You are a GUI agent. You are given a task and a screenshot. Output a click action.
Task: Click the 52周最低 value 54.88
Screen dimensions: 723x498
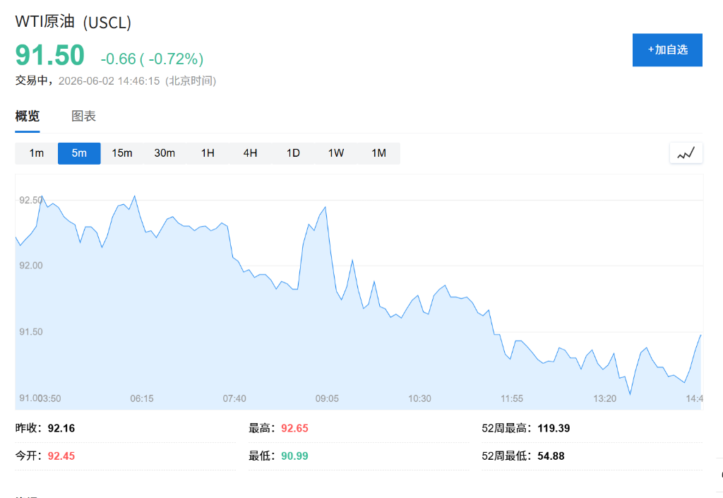pyautogui.click(x=551, y=456)
